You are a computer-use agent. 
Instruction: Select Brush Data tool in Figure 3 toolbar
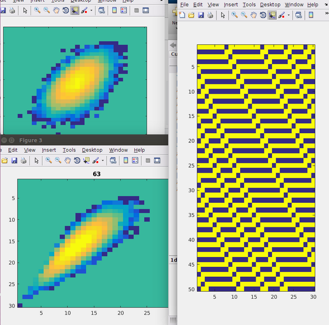pyautogui.click(x=95, y=161)
